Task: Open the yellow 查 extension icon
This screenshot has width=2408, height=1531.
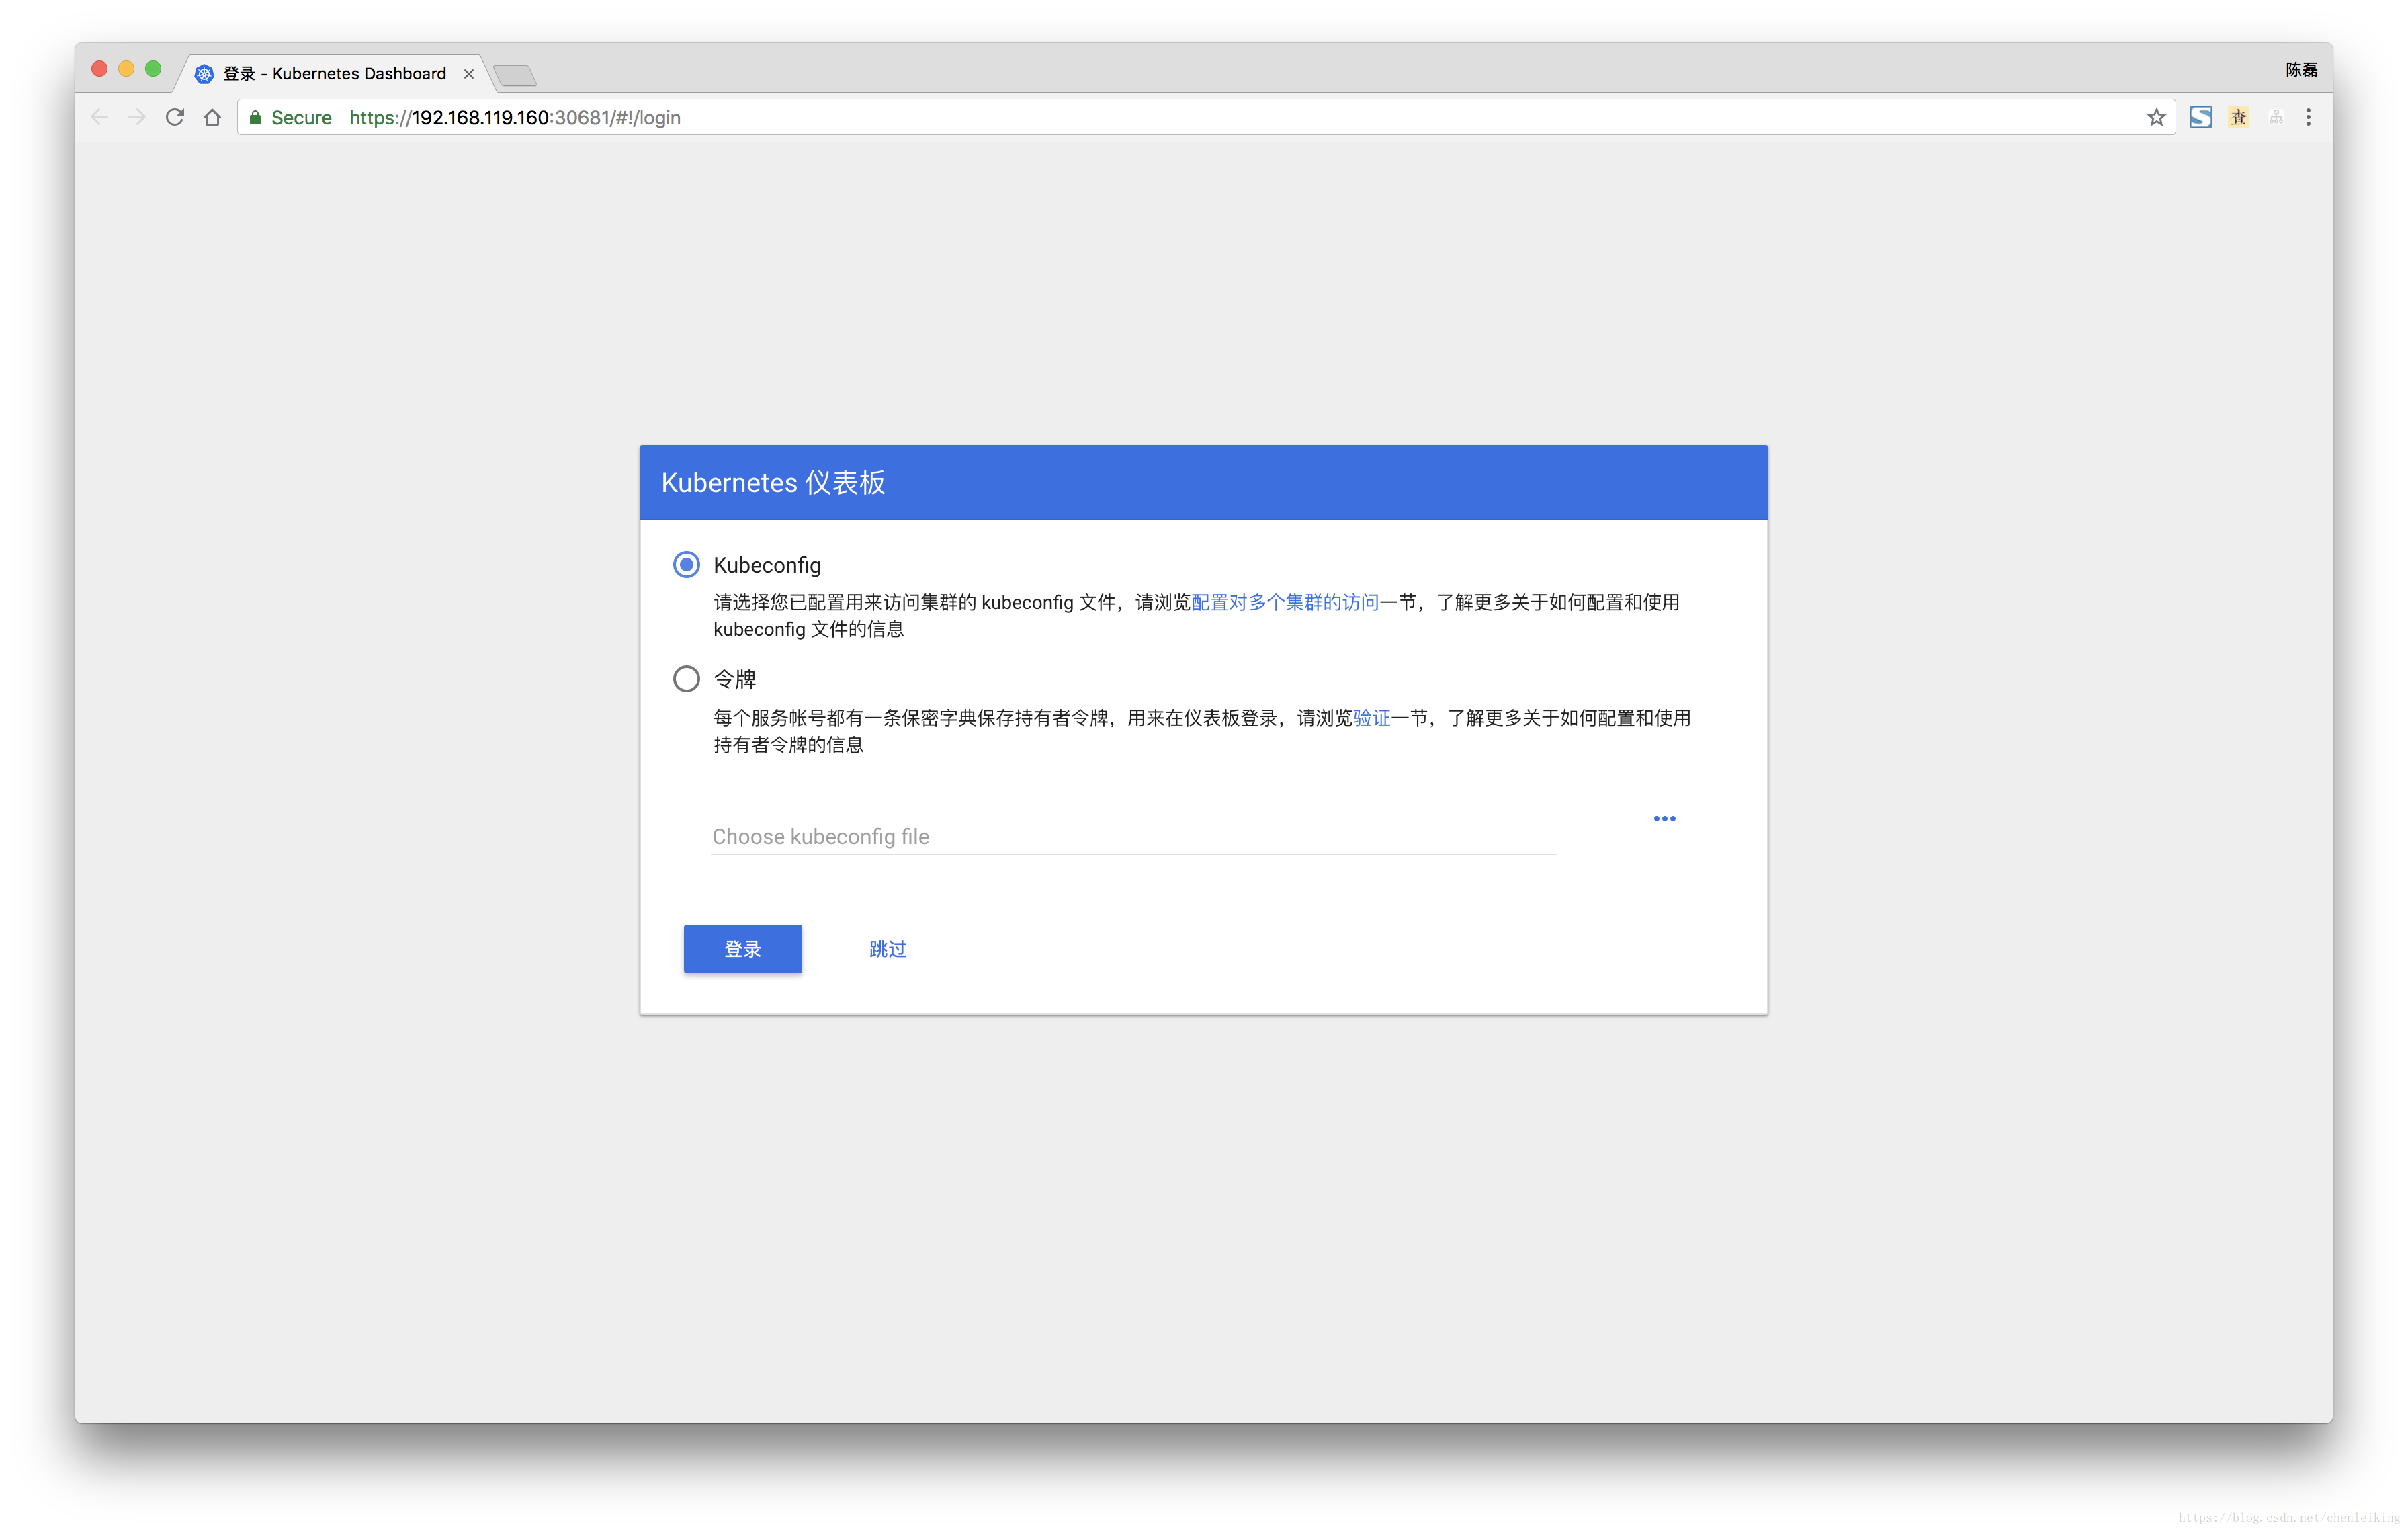Action: [2238, 117]
